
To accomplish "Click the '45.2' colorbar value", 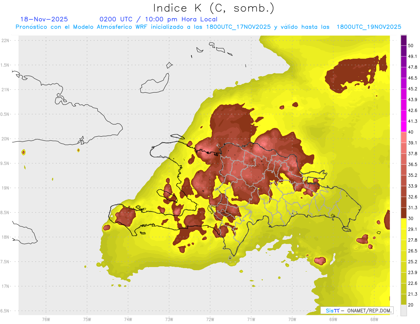I will point(413,89).
